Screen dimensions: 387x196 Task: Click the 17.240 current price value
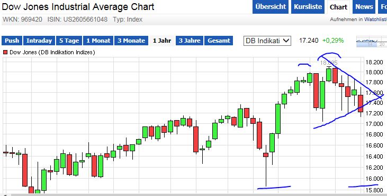[x=309, y=41]
